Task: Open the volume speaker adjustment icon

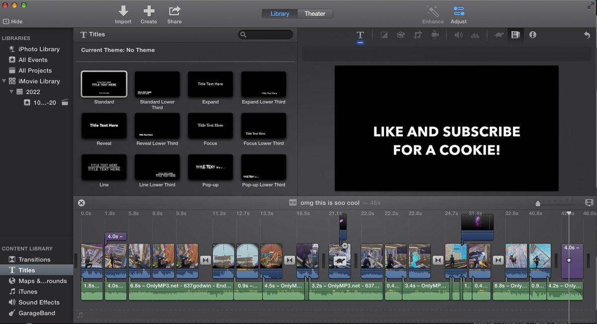Action: (x=458, y=35)
